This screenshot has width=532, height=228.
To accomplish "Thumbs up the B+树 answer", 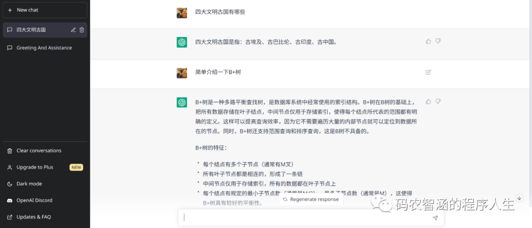I will [428, 102].
